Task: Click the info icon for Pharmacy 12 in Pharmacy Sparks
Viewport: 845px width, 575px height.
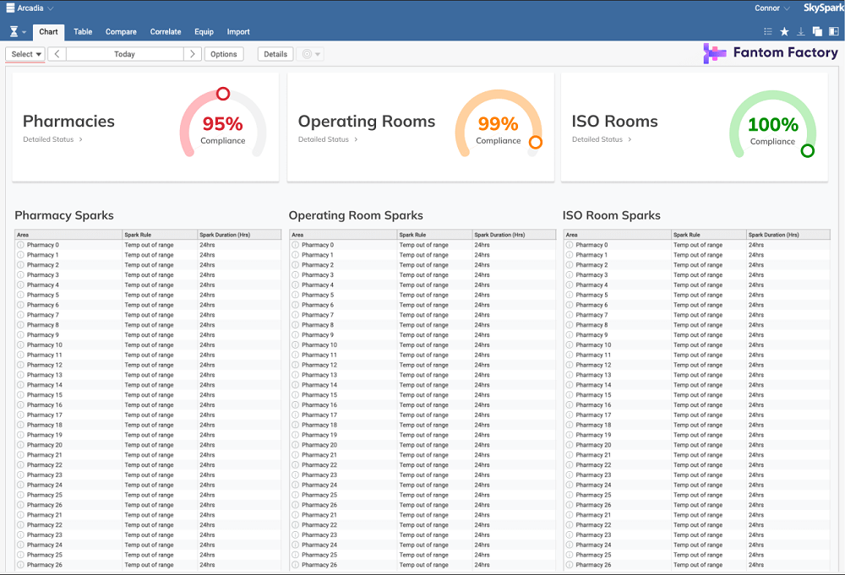Action: pyautogui.click(x=20, y=365)
